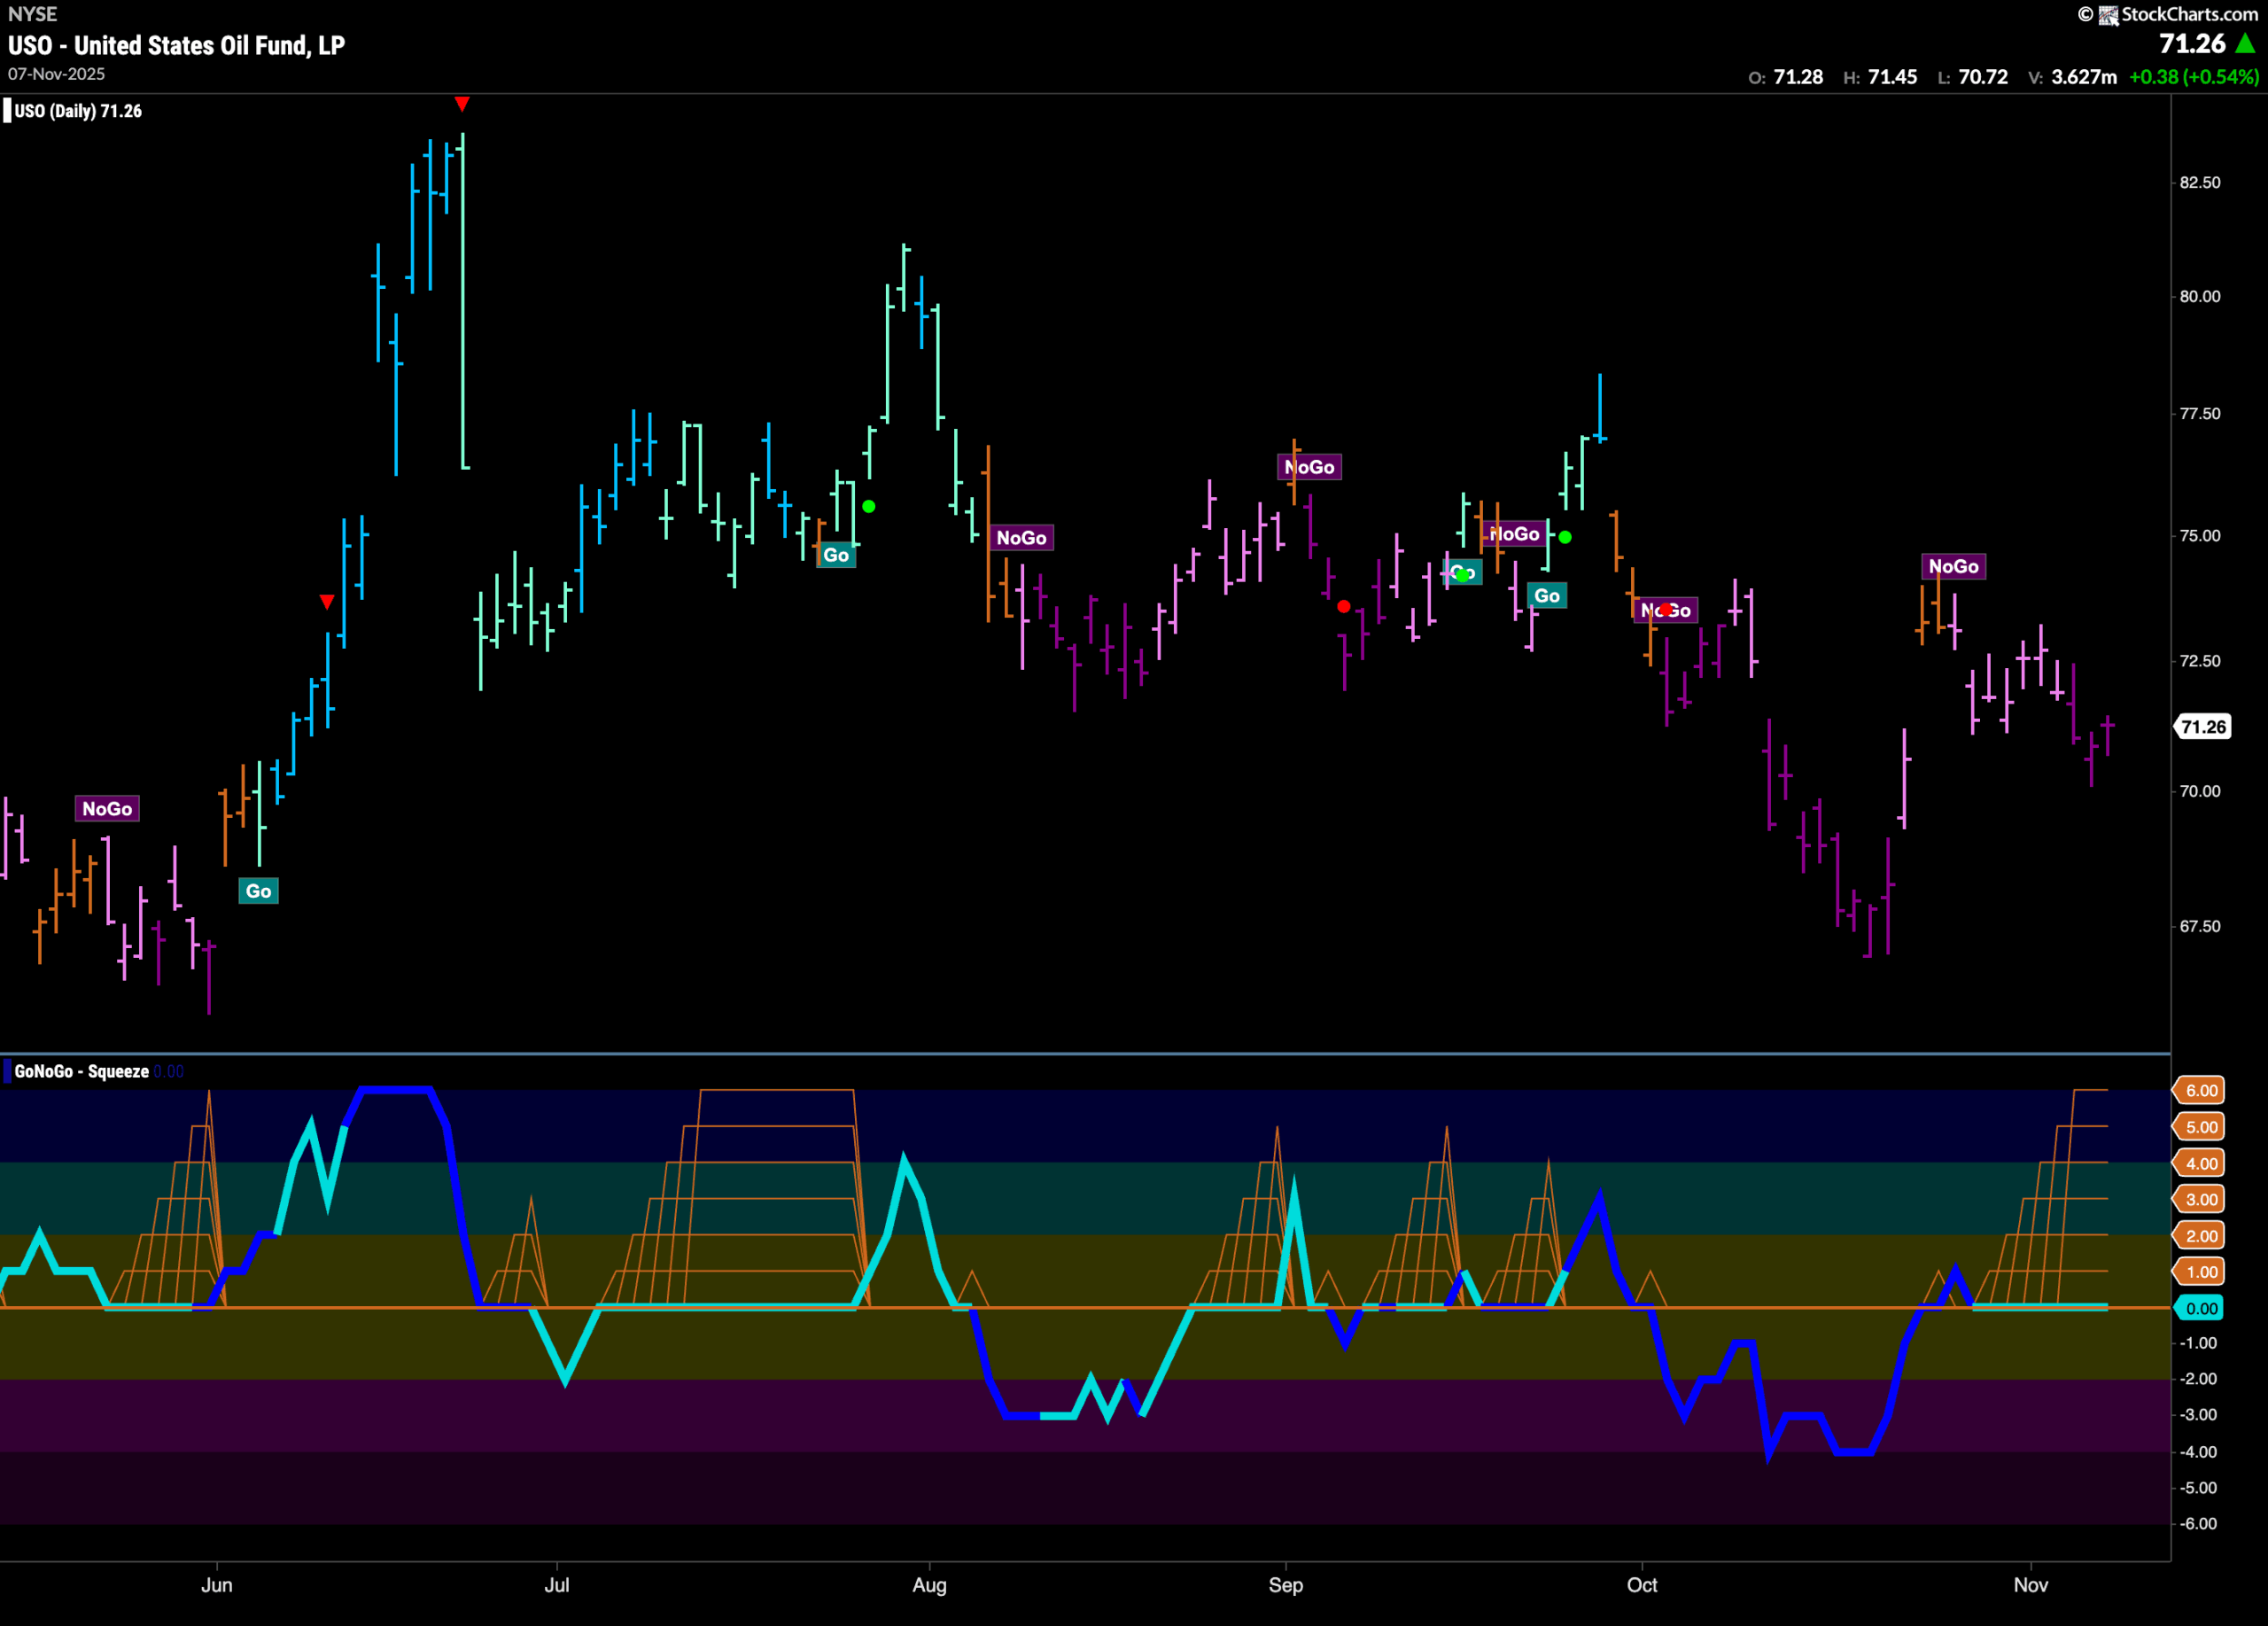
Task: Click the green dot beside late-July Go label
Action: [869, 507]
